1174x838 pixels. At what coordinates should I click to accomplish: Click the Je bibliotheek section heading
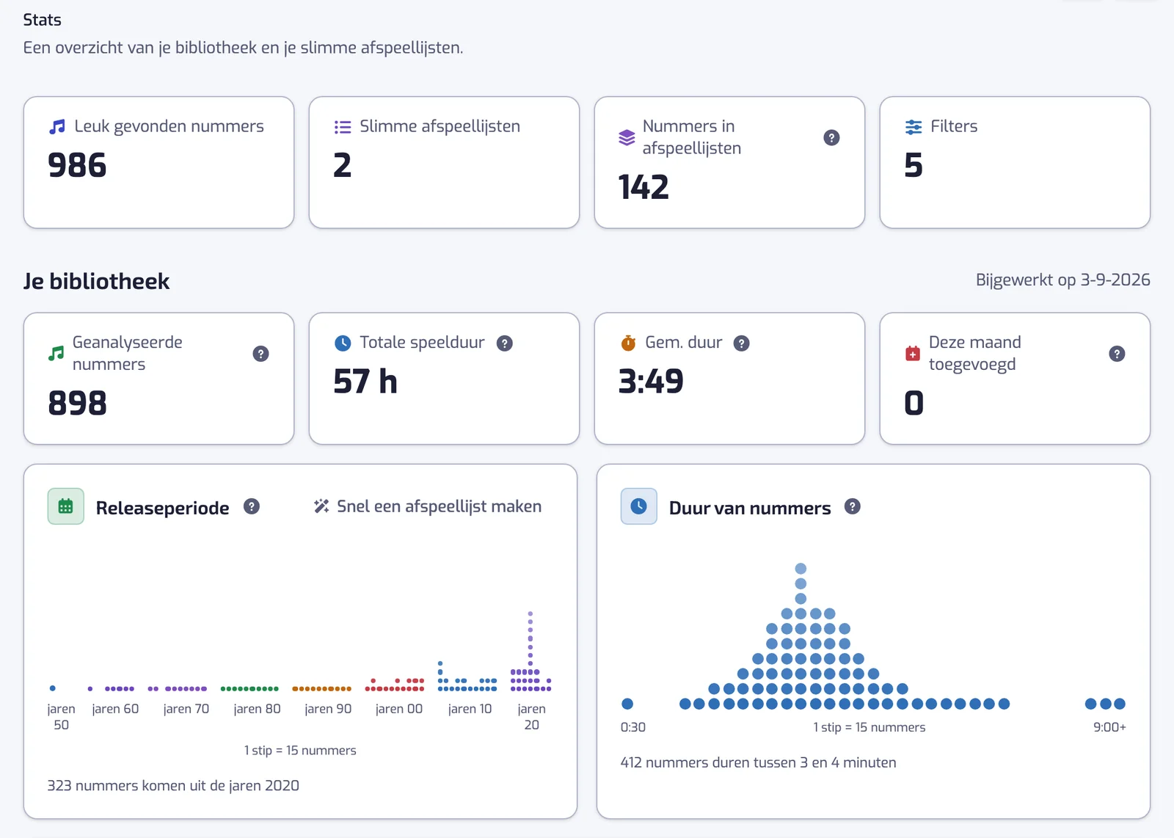(x=96, y=281)
